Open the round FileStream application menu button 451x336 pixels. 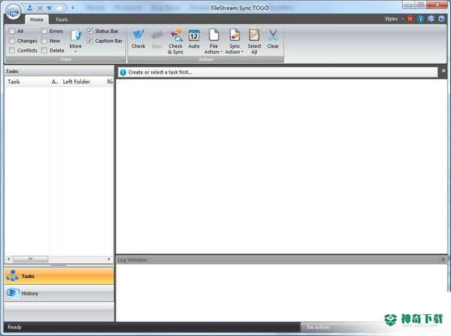click(14, 12)
